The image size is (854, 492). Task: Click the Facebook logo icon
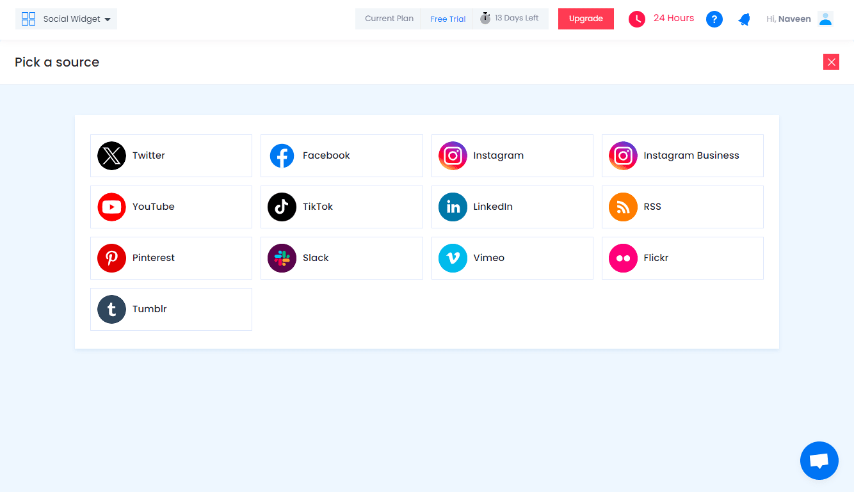(x=282, y=155)
